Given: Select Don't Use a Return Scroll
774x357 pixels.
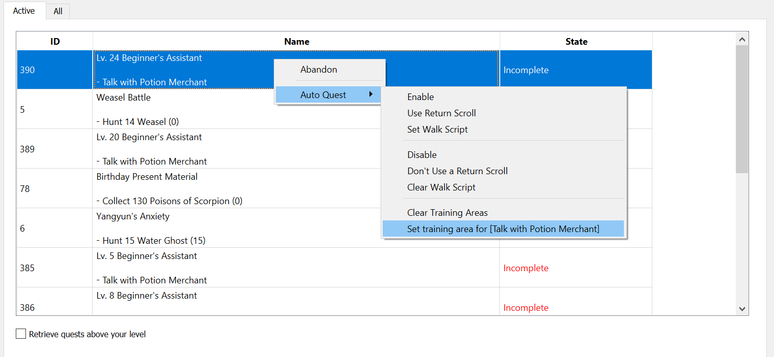Looking at the screenshot, I should (457, 171).
